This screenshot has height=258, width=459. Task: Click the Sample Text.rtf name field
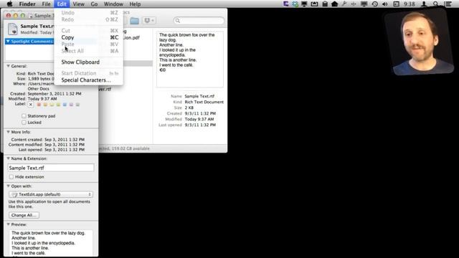[x=51, y=168]
